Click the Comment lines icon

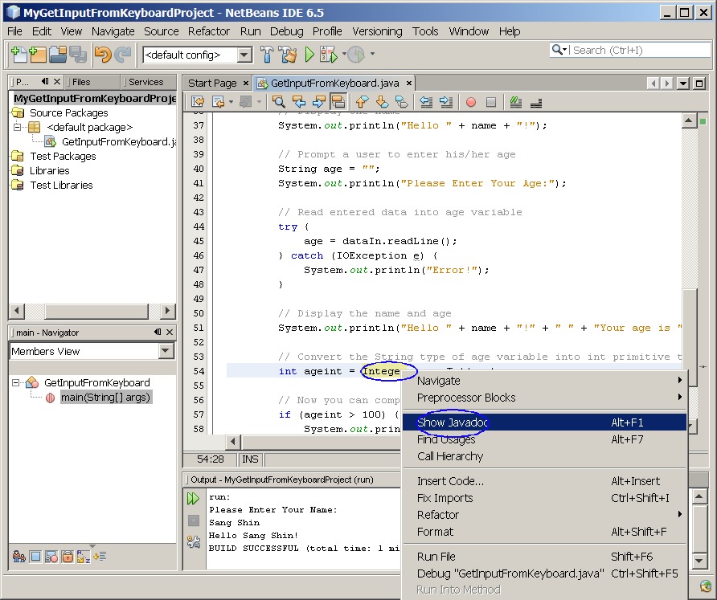[516, 102]
